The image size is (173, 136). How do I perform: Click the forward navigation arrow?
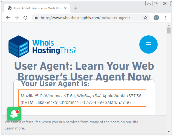coord(17,18)
